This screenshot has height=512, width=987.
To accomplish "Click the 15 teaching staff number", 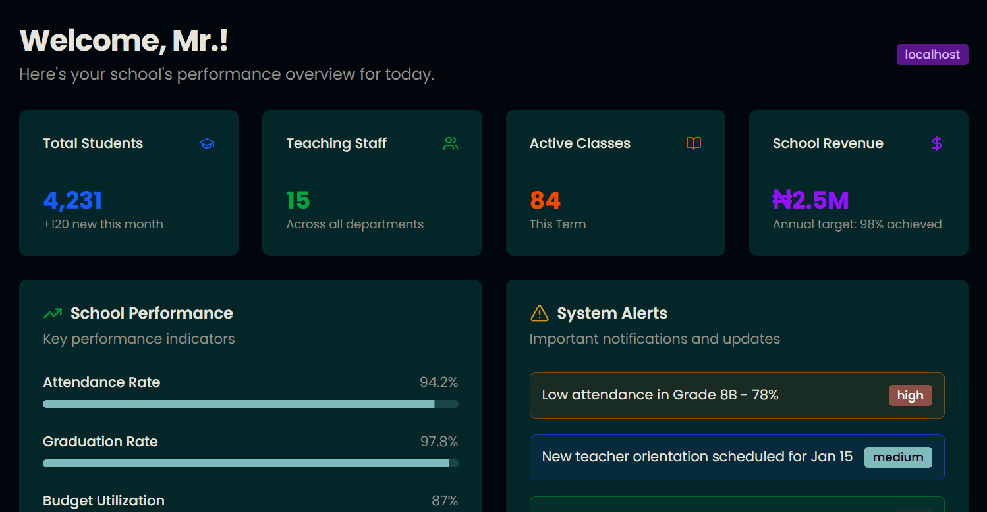I will coord(298,200).
